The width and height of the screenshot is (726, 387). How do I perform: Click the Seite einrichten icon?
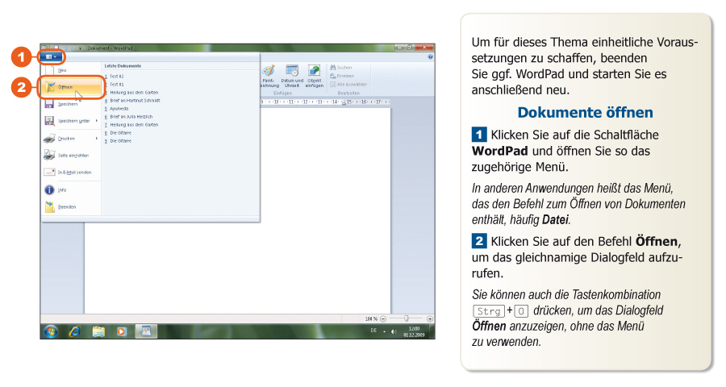(x=49, y=155)
